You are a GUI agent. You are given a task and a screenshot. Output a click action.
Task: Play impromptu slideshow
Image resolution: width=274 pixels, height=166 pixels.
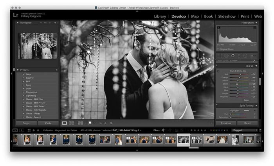(112, 123)
